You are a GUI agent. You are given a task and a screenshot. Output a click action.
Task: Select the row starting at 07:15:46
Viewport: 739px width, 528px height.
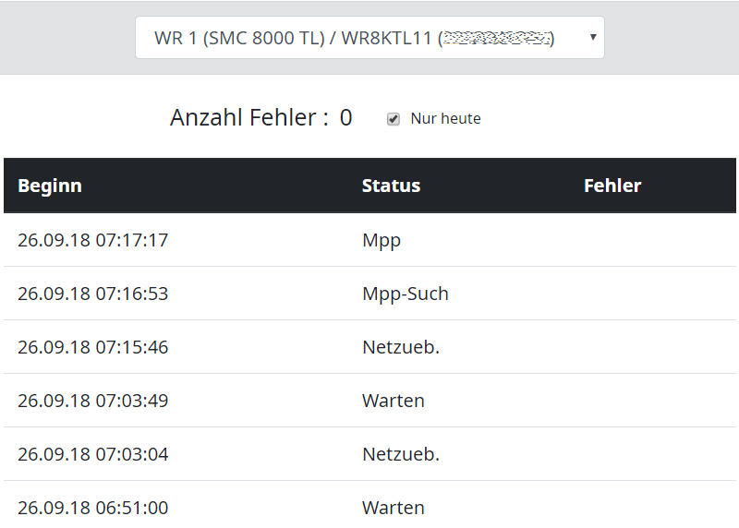pyautogui.click(x=92, y=347)
